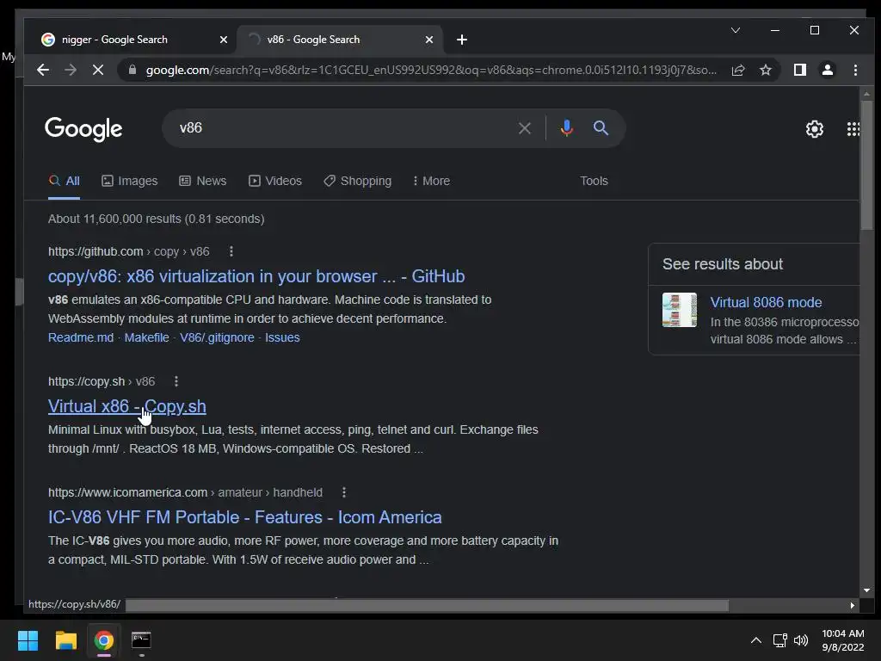
Task: Open the Chrome side panel
Action: 799,70
